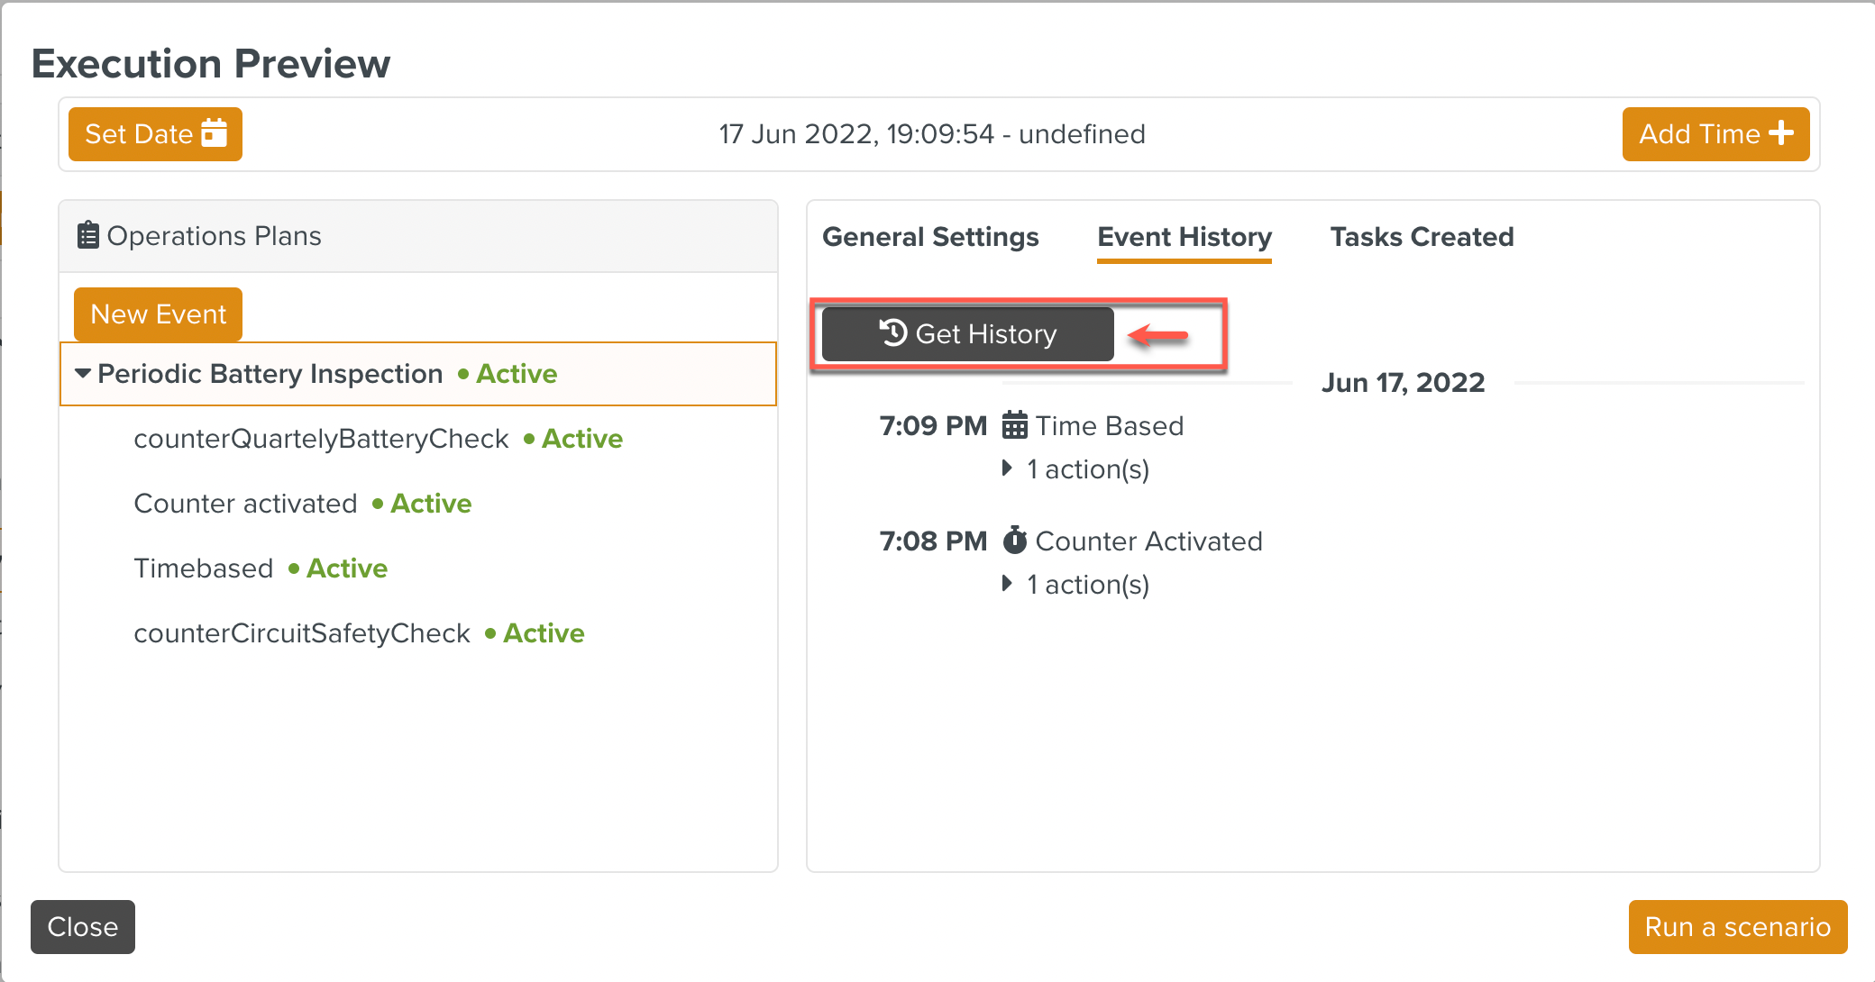Image resolution: width=1875 pixels, height=982 pixels.
Task: Open the Tasks Created tab
Action: [x=1422, y=237]
